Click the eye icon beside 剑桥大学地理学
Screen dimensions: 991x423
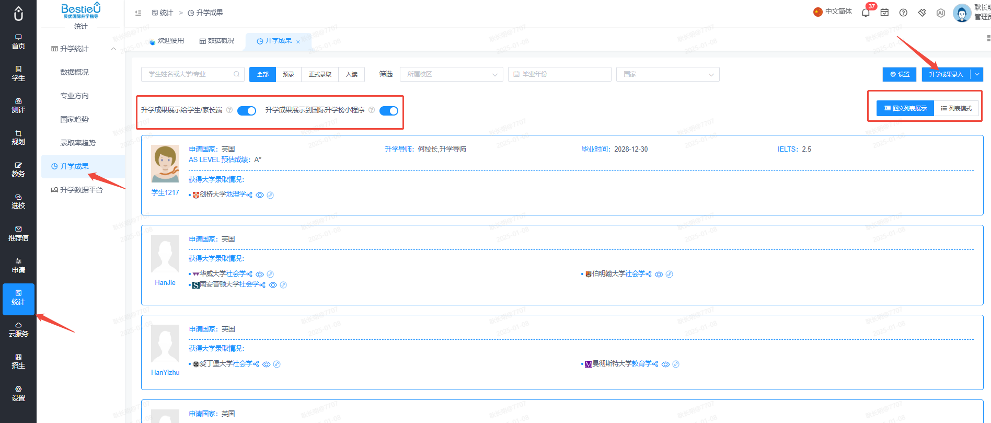260,195
